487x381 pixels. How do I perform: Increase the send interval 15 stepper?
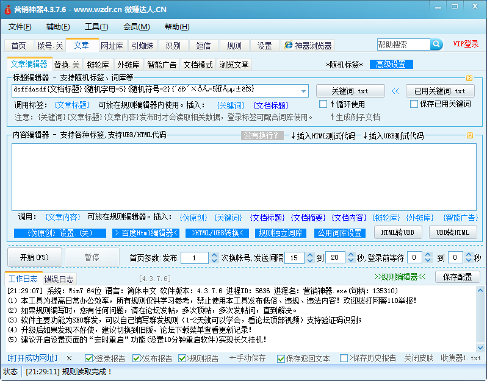[x=310, y=255]
